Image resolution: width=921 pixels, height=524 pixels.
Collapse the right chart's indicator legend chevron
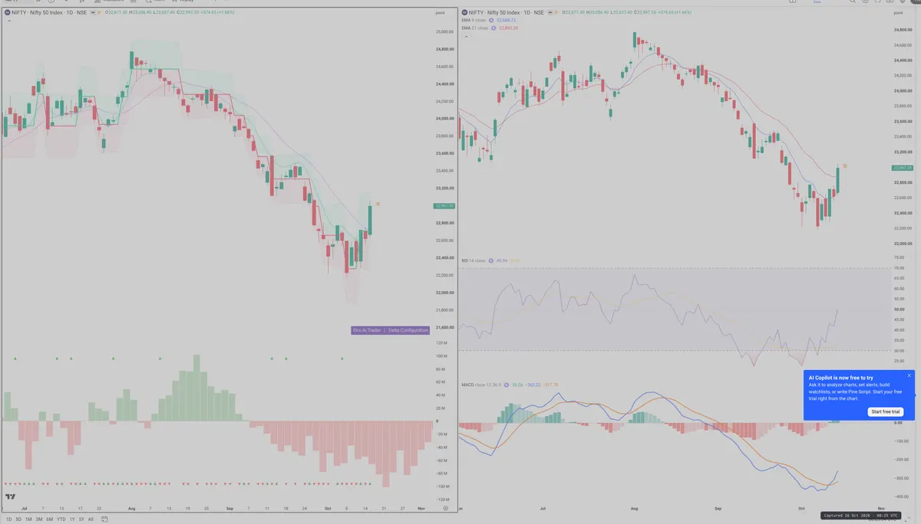coord(467,36)
